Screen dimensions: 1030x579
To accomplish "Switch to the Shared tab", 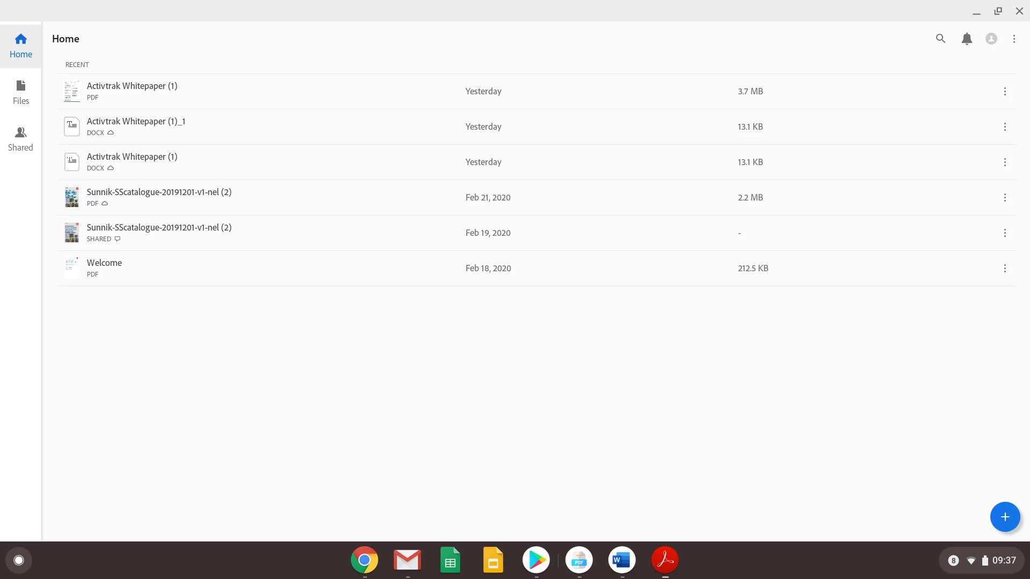I will click(x=21, y=139).
